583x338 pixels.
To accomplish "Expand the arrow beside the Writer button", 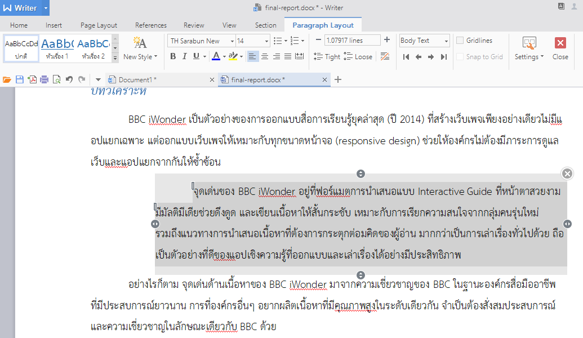I will tap(46, 8).
